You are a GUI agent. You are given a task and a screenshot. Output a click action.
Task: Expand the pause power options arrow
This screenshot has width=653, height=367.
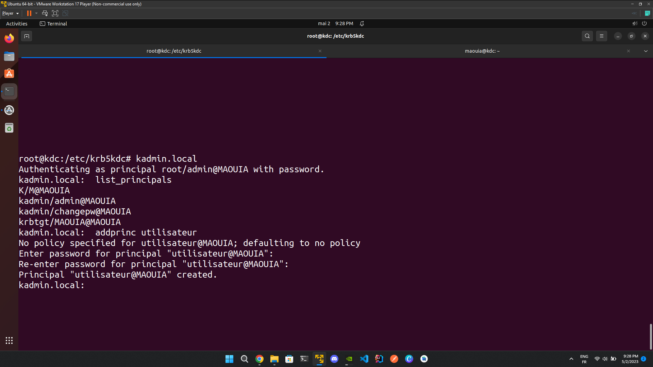click(x=36, y=13)
